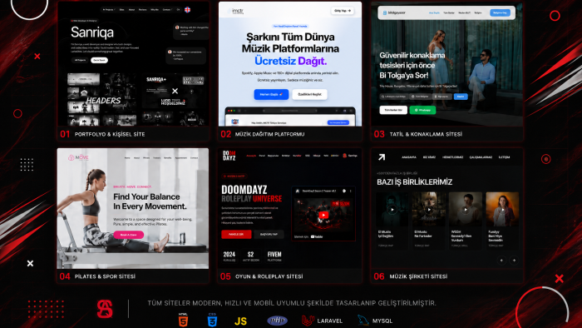Click the Laravel icon in the footer

(308, 321)
